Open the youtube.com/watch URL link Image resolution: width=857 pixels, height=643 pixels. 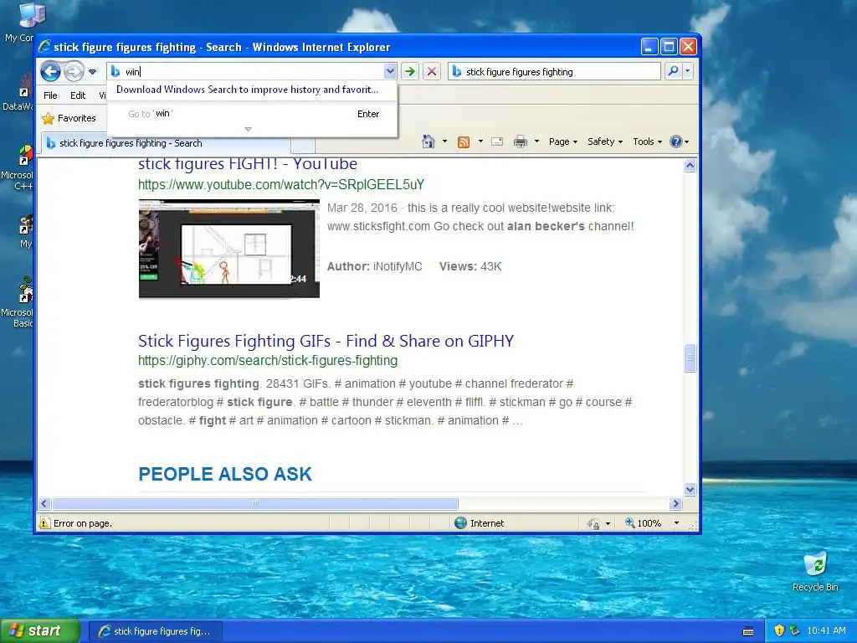(281, 185)
